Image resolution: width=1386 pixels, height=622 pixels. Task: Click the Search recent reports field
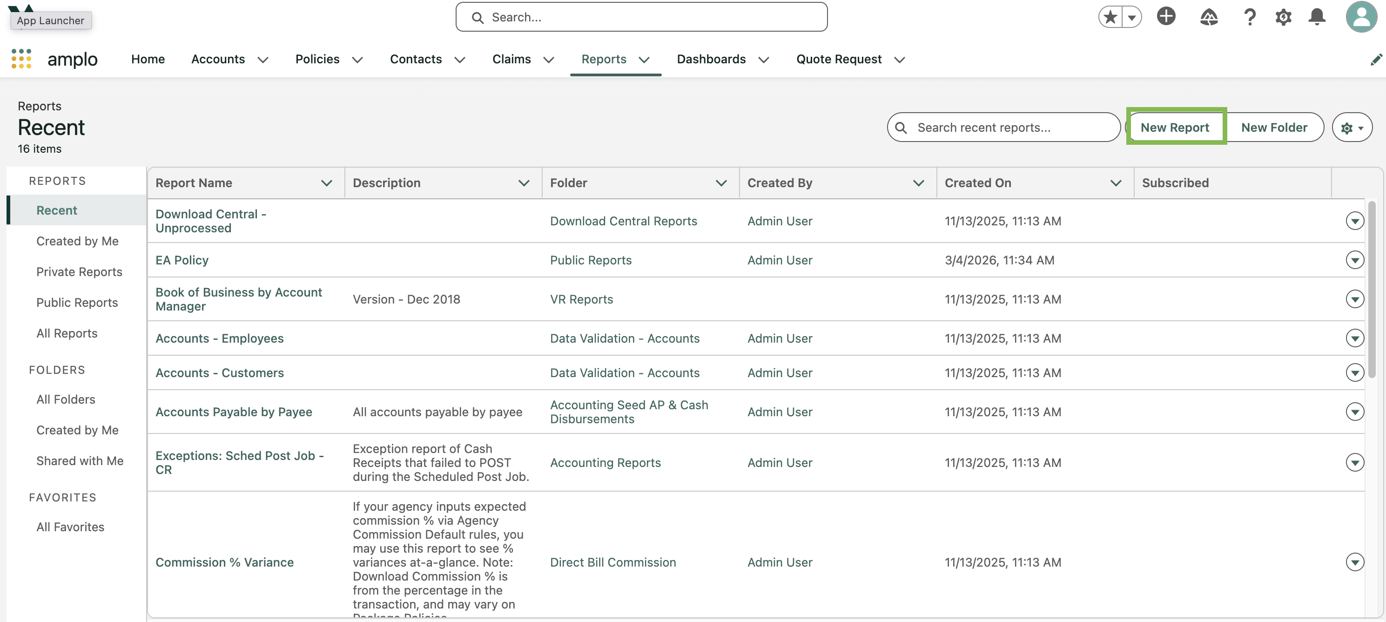pyautogui.click(x=1003, y=127)
